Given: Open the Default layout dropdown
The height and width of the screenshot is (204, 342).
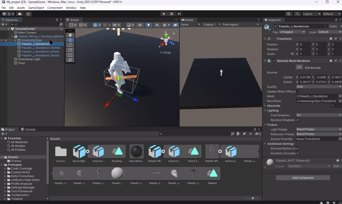Looking at the screenshot, I should tap(332, 14).
